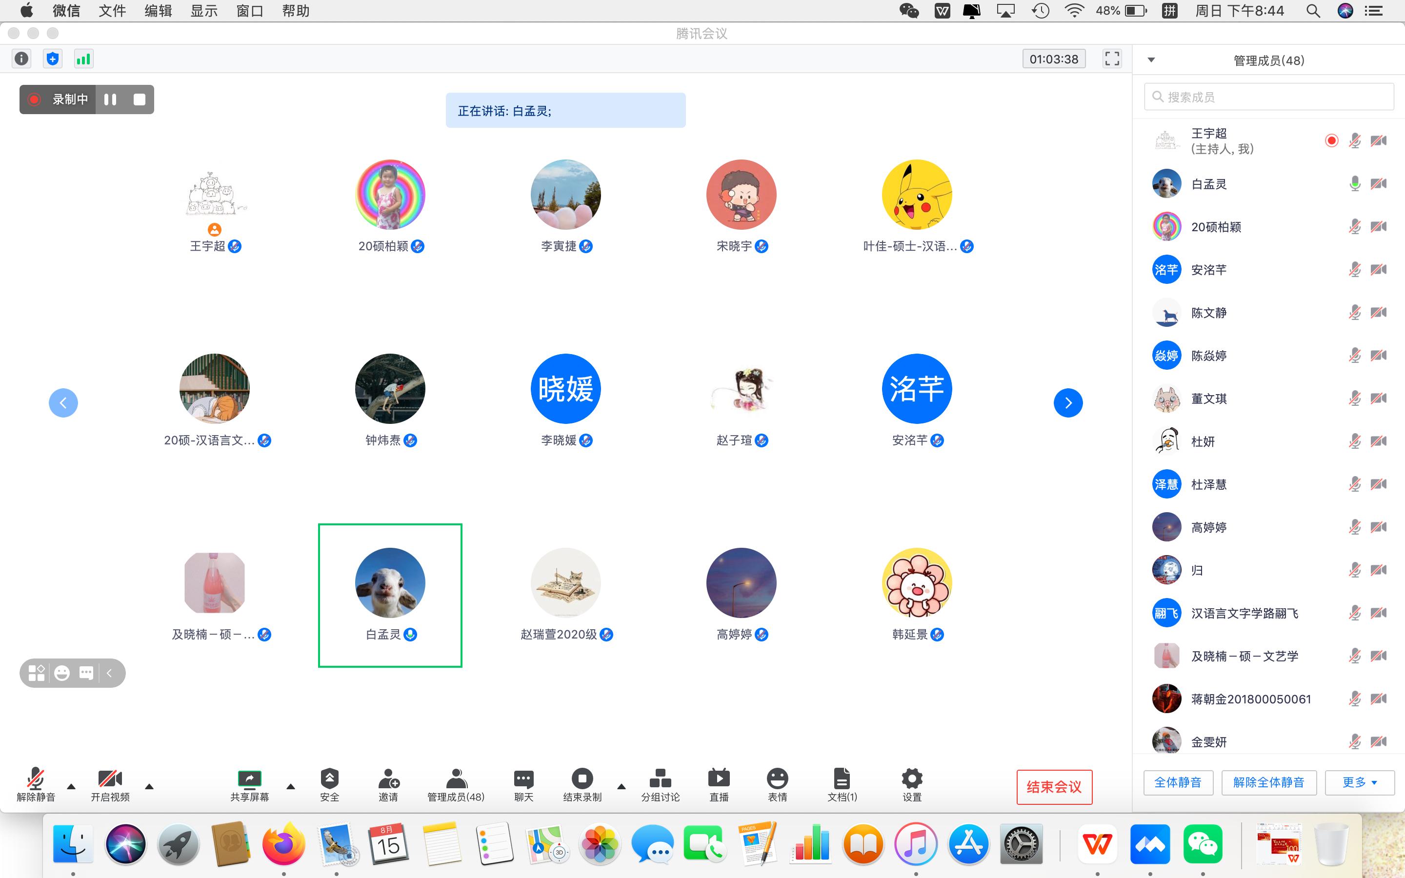Show network signal status icon
This screenshot has height=878, width=1405.
[x=83, y=59]
